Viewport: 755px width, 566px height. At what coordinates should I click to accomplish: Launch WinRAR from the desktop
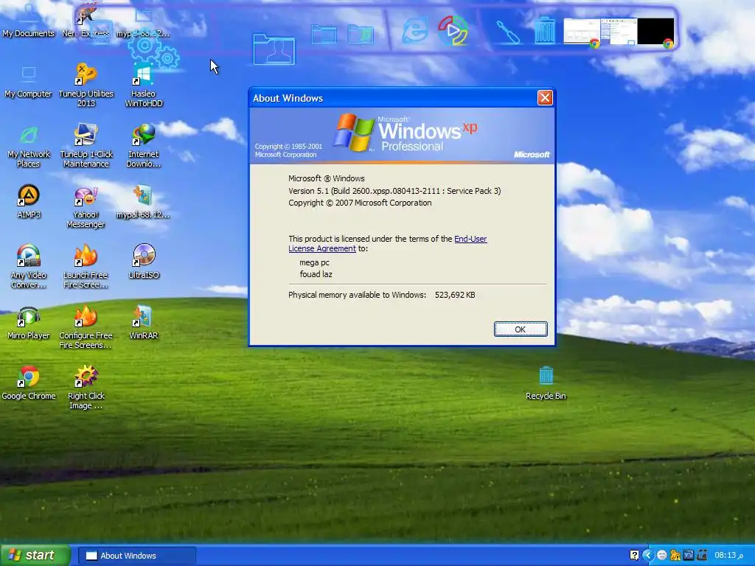click(x=143, y=324)
